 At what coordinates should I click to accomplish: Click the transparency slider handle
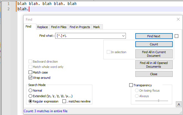click(159, 101)
